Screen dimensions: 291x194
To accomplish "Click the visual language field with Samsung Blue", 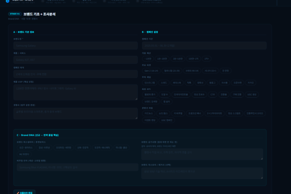I will coord(78,167).
